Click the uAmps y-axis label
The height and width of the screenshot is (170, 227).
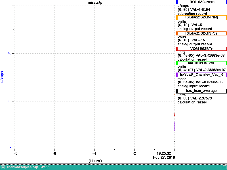(x=2, y=77)
